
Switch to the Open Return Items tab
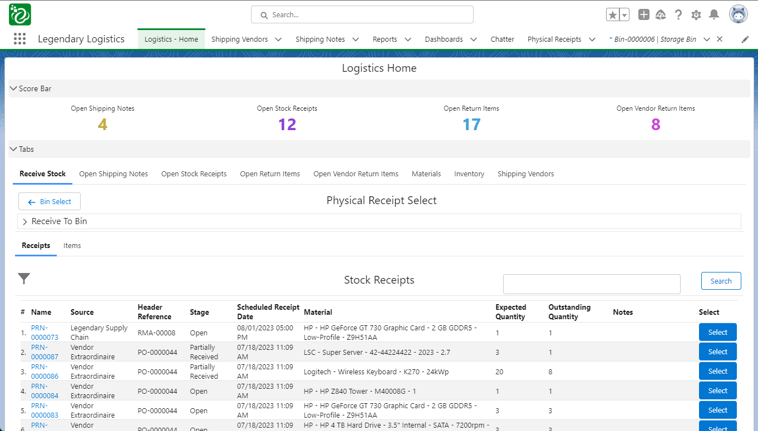(x=270, y=174)
